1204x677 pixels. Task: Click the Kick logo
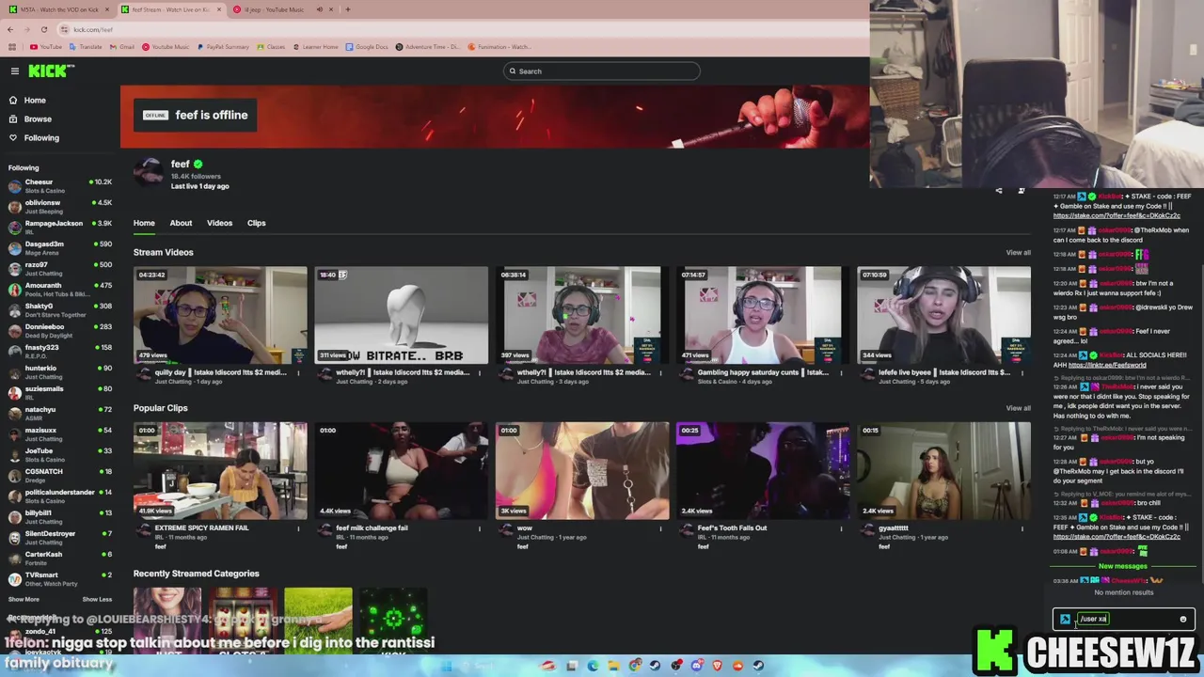coord(51,71)
